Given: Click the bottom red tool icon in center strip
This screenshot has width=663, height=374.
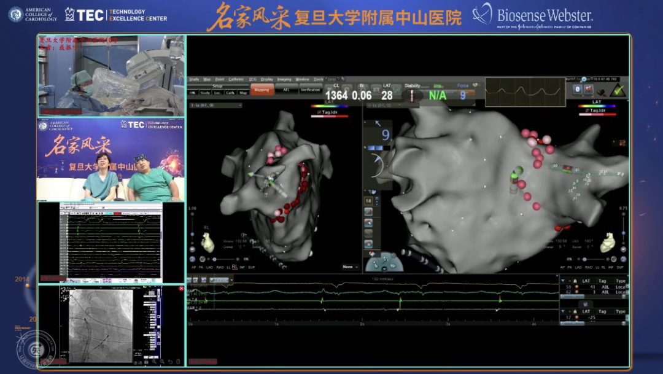Looking at the screenshot, I should (x=369, y=244).
